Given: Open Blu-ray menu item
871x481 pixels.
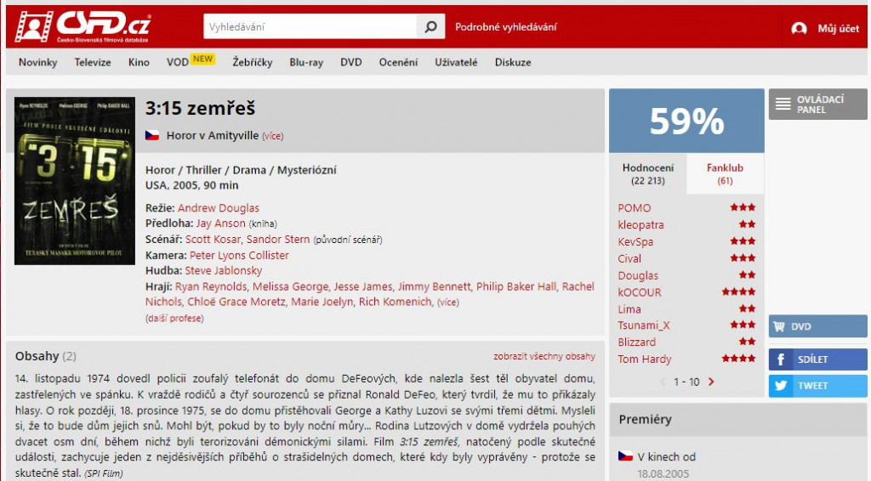Looking at the screenshot, I should click(x=306, y=62).
